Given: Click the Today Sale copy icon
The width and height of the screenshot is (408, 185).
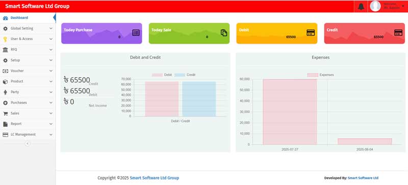Looking at the screenshot, I should tap(224, 33).
